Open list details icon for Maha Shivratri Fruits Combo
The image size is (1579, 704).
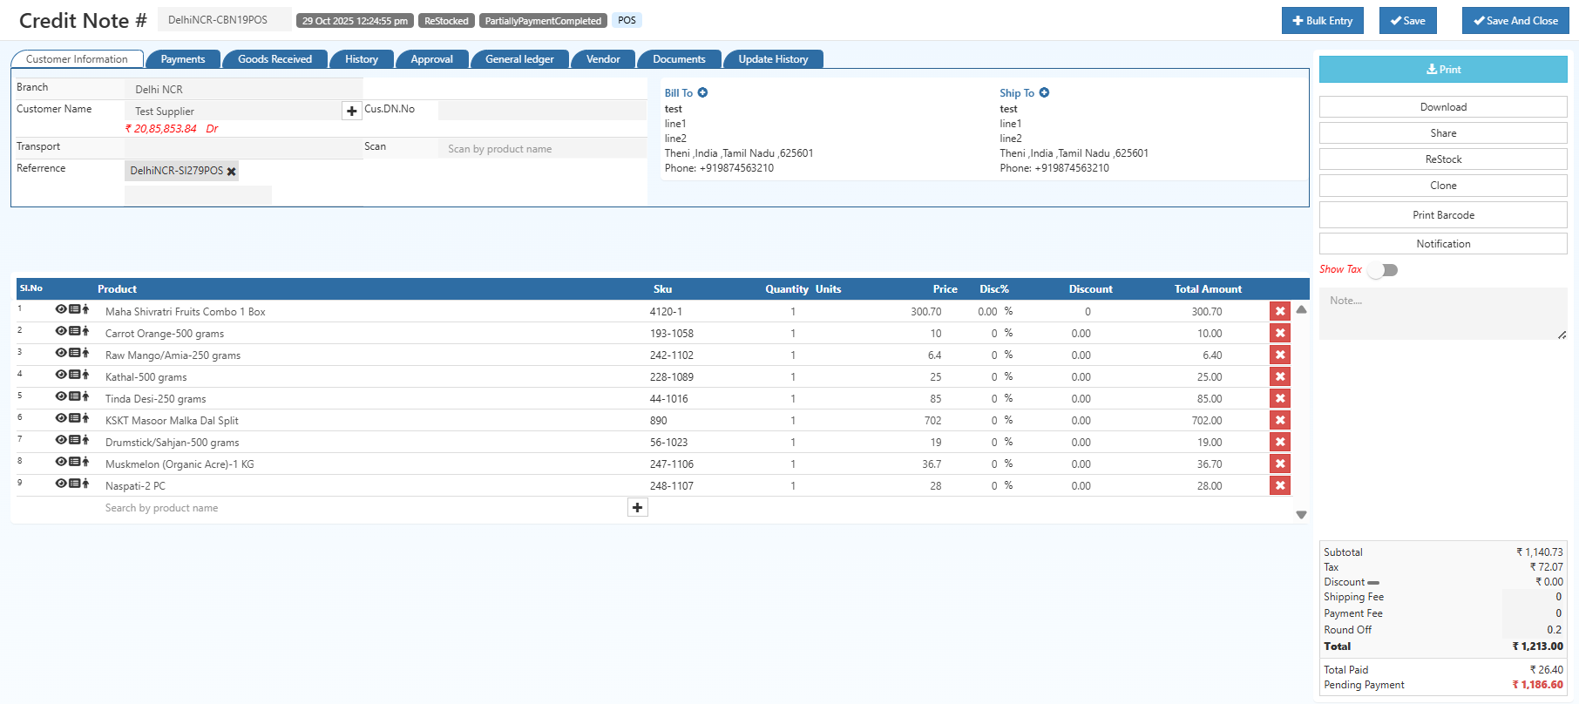pyautogui.click(x=74, y=309)
